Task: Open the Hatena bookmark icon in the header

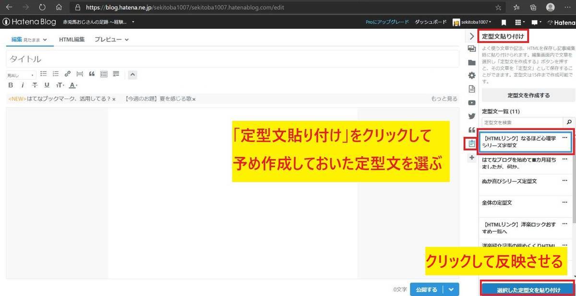Action: point(504,22)
